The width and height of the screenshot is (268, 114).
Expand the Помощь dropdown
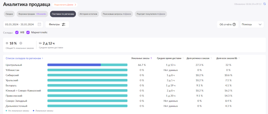[252, 24]
